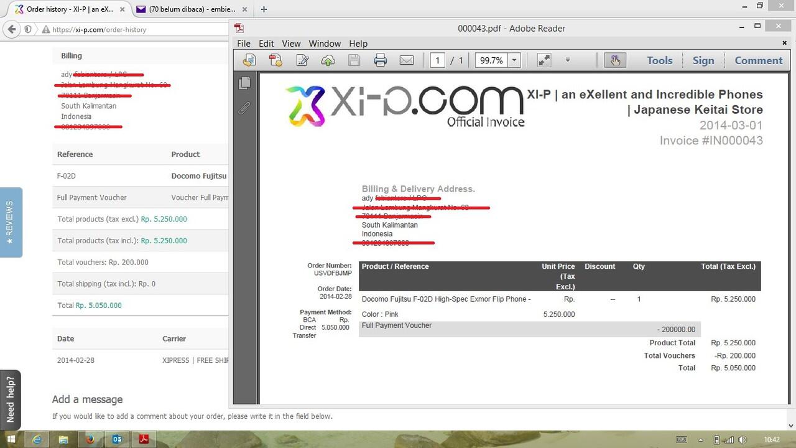Viewport: 796px width, 448px height.
Task: Print the PDF with the printer icon
Action: pyautogui.click(x=381, y=60)
